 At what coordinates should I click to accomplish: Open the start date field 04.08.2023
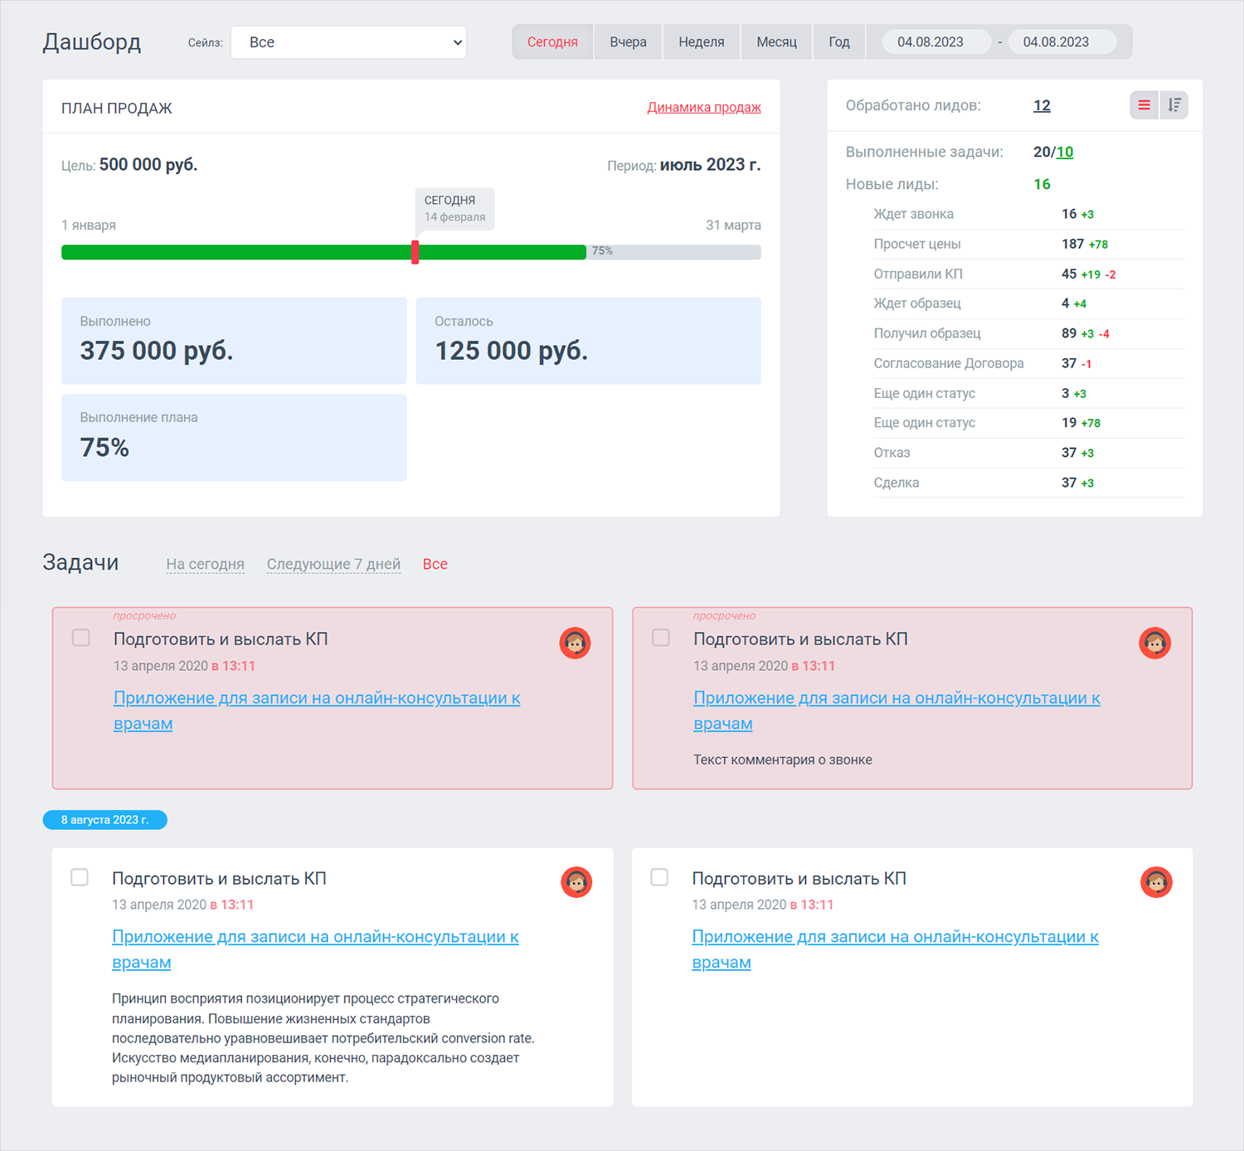point(931,42)
